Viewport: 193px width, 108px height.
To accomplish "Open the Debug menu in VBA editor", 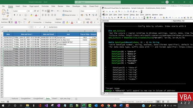I will tap(132, 15).
